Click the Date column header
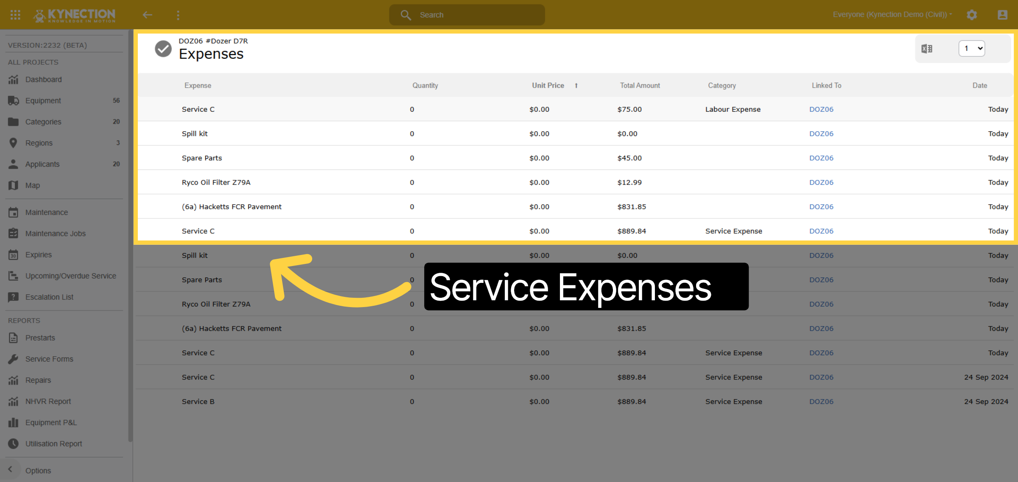 pyautogui.click(x=980, y=86)
